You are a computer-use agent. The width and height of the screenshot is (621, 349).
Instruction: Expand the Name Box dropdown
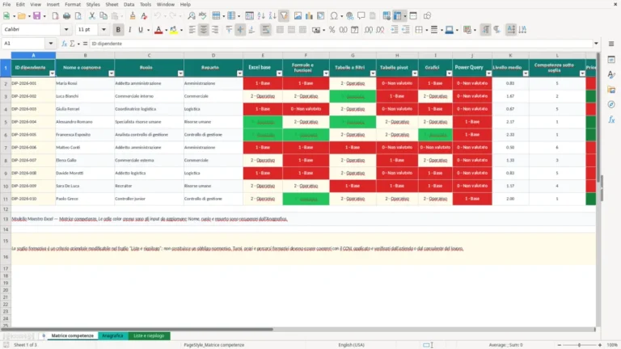[51, 44]
